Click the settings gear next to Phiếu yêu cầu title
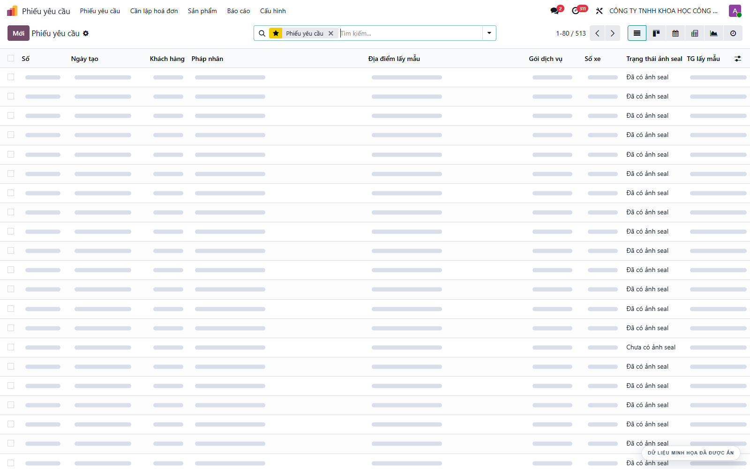Image resolution: width=750 pixels, height=469 pixels. (x=86, y=33)
